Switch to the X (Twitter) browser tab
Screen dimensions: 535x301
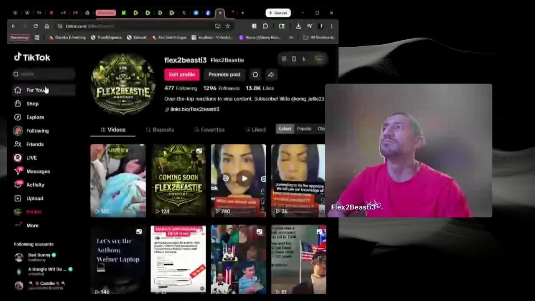[184, 13]
